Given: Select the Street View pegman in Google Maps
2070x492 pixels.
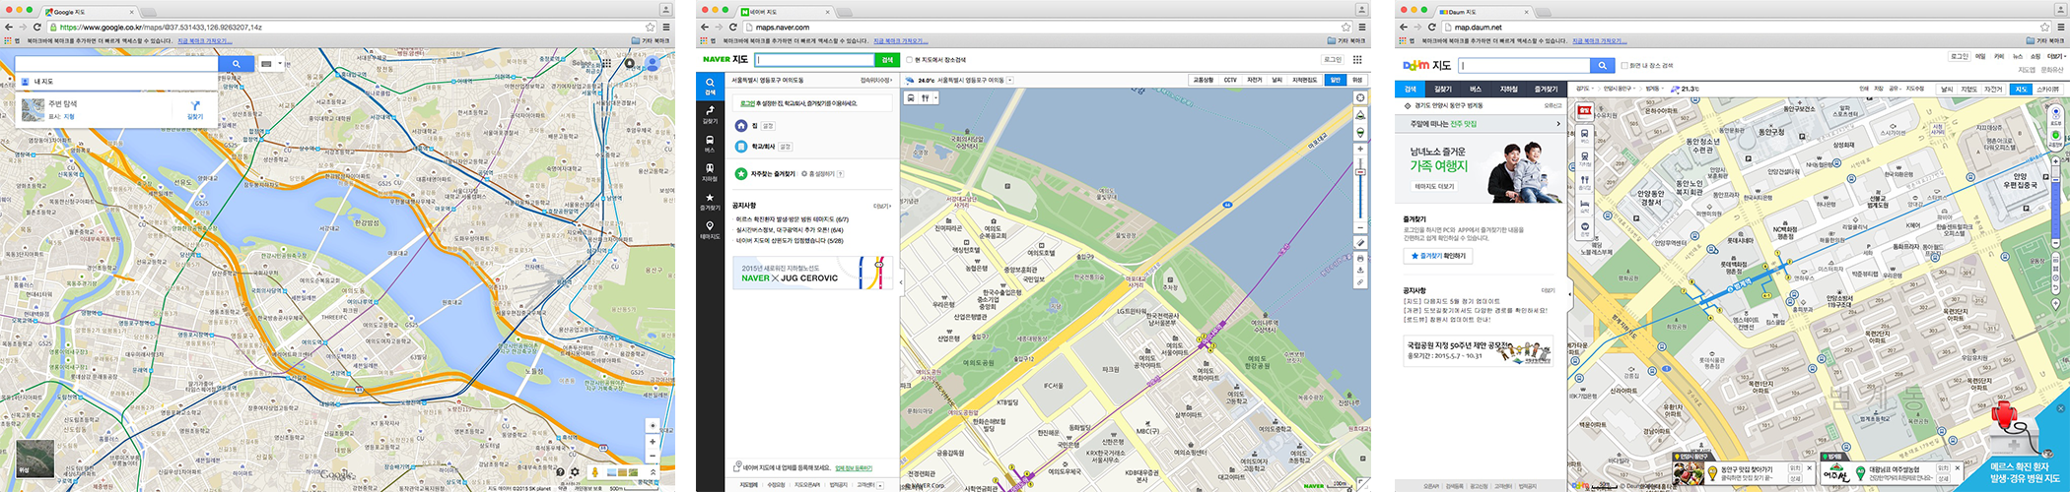Looking at the screenshot, I should (x=595, y=472).
